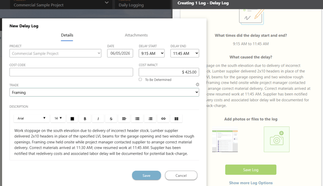
Task: Open the Arial font family dropdown
Action: click(x=31, y=118)
